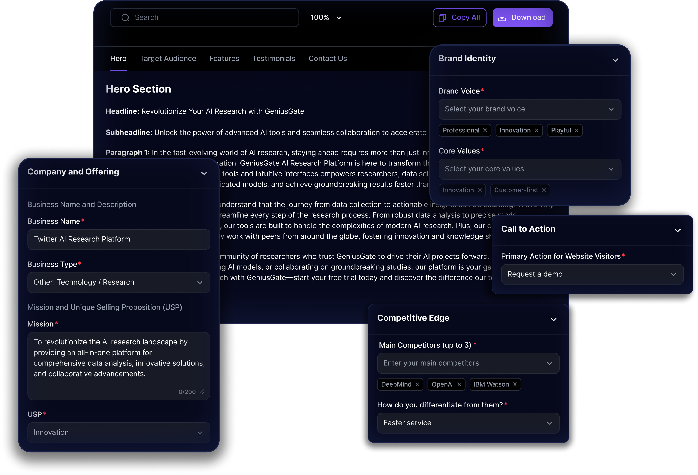Collapse the Brand Identity panel

(615, 60)
